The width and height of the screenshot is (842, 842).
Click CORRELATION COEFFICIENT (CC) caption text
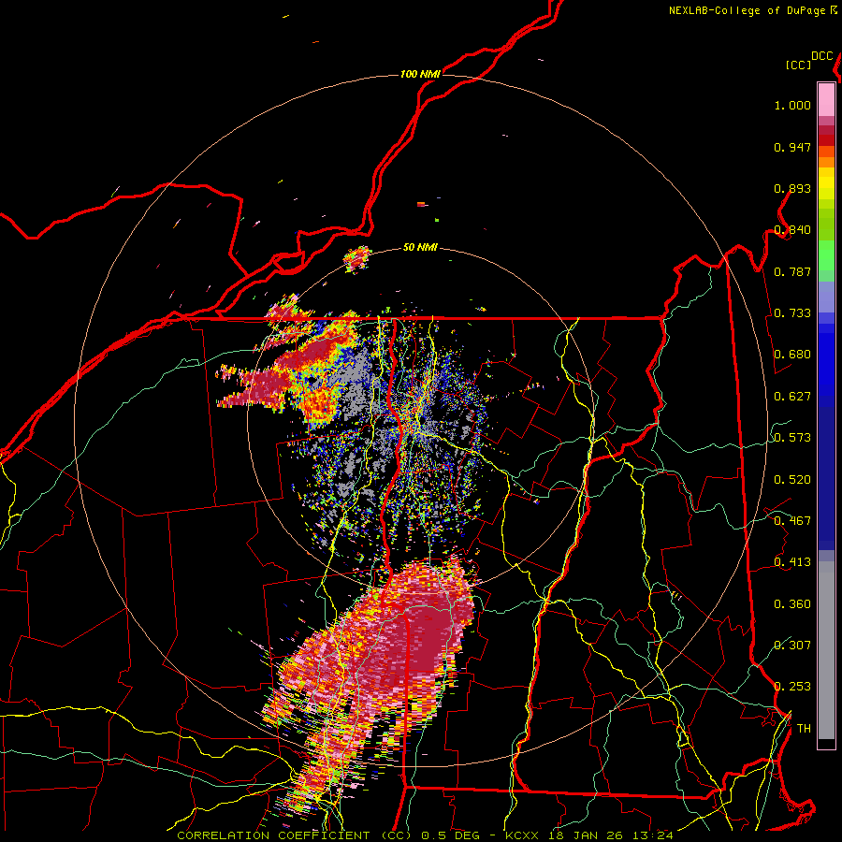click(x=295, y=835)
